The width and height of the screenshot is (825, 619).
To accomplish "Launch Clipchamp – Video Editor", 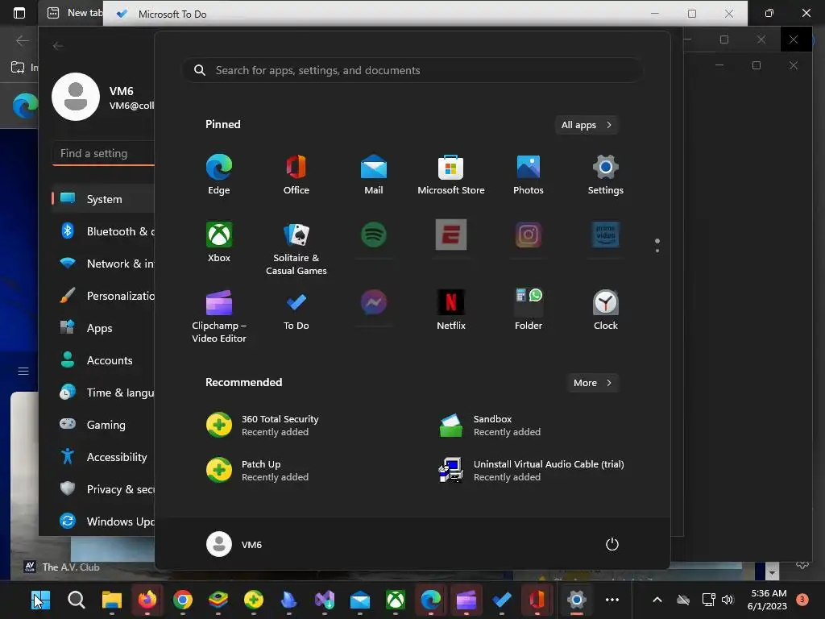I will point(219,316).
